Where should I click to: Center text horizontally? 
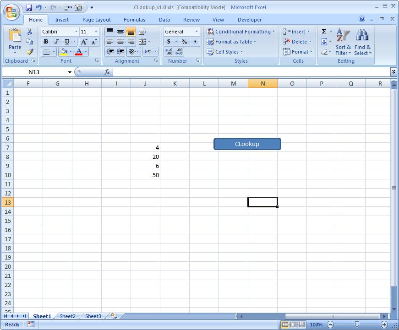point(120,42)
